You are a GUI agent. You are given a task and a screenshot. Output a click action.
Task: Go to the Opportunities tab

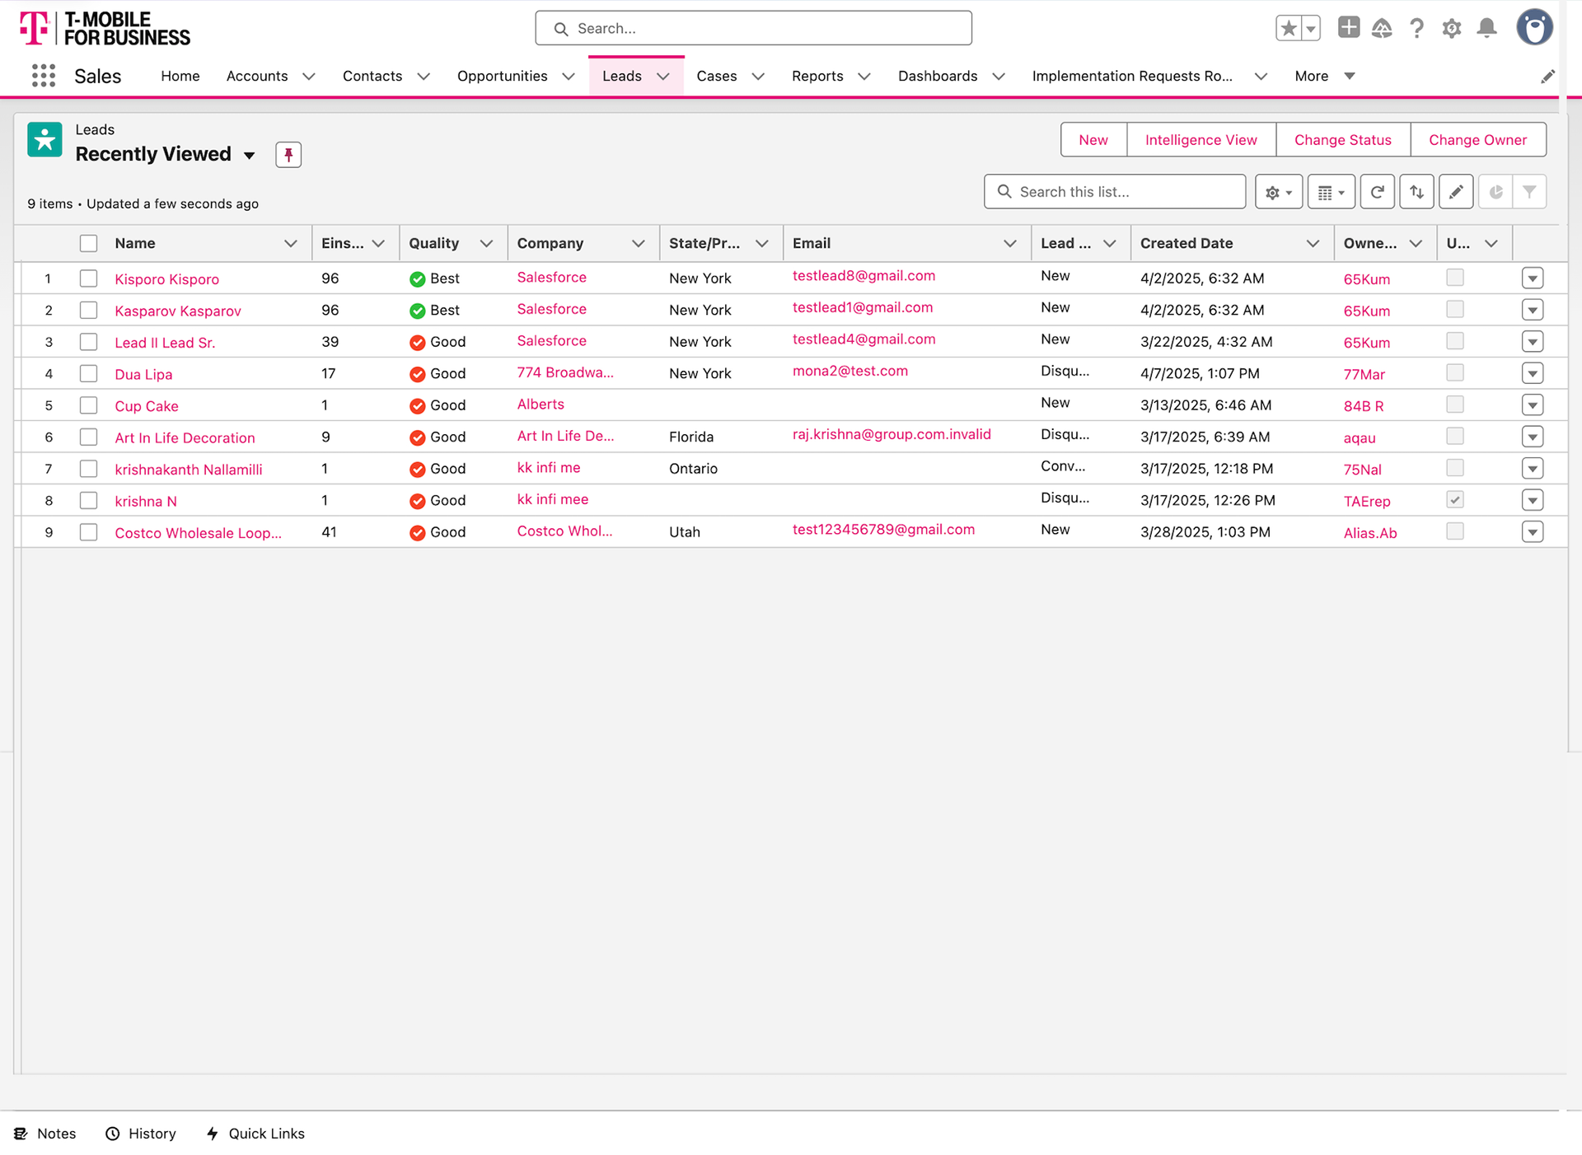tap(502, 76)
